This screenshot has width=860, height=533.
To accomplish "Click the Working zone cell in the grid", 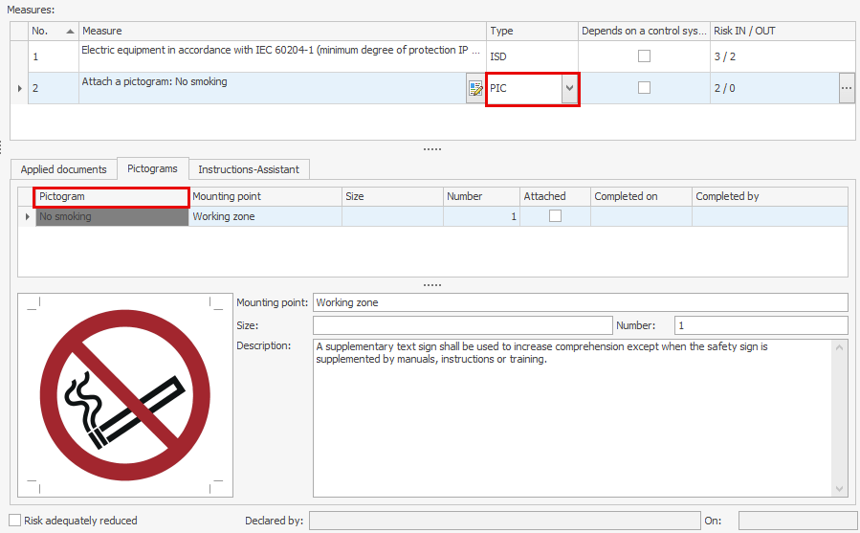I will tap(265, 216).
